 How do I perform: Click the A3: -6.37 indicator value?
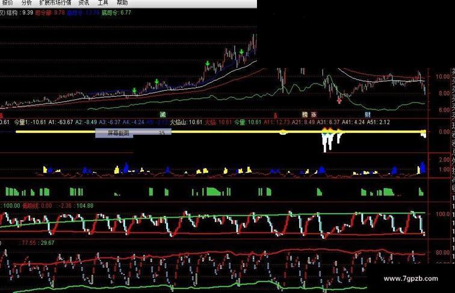point(110,122)
